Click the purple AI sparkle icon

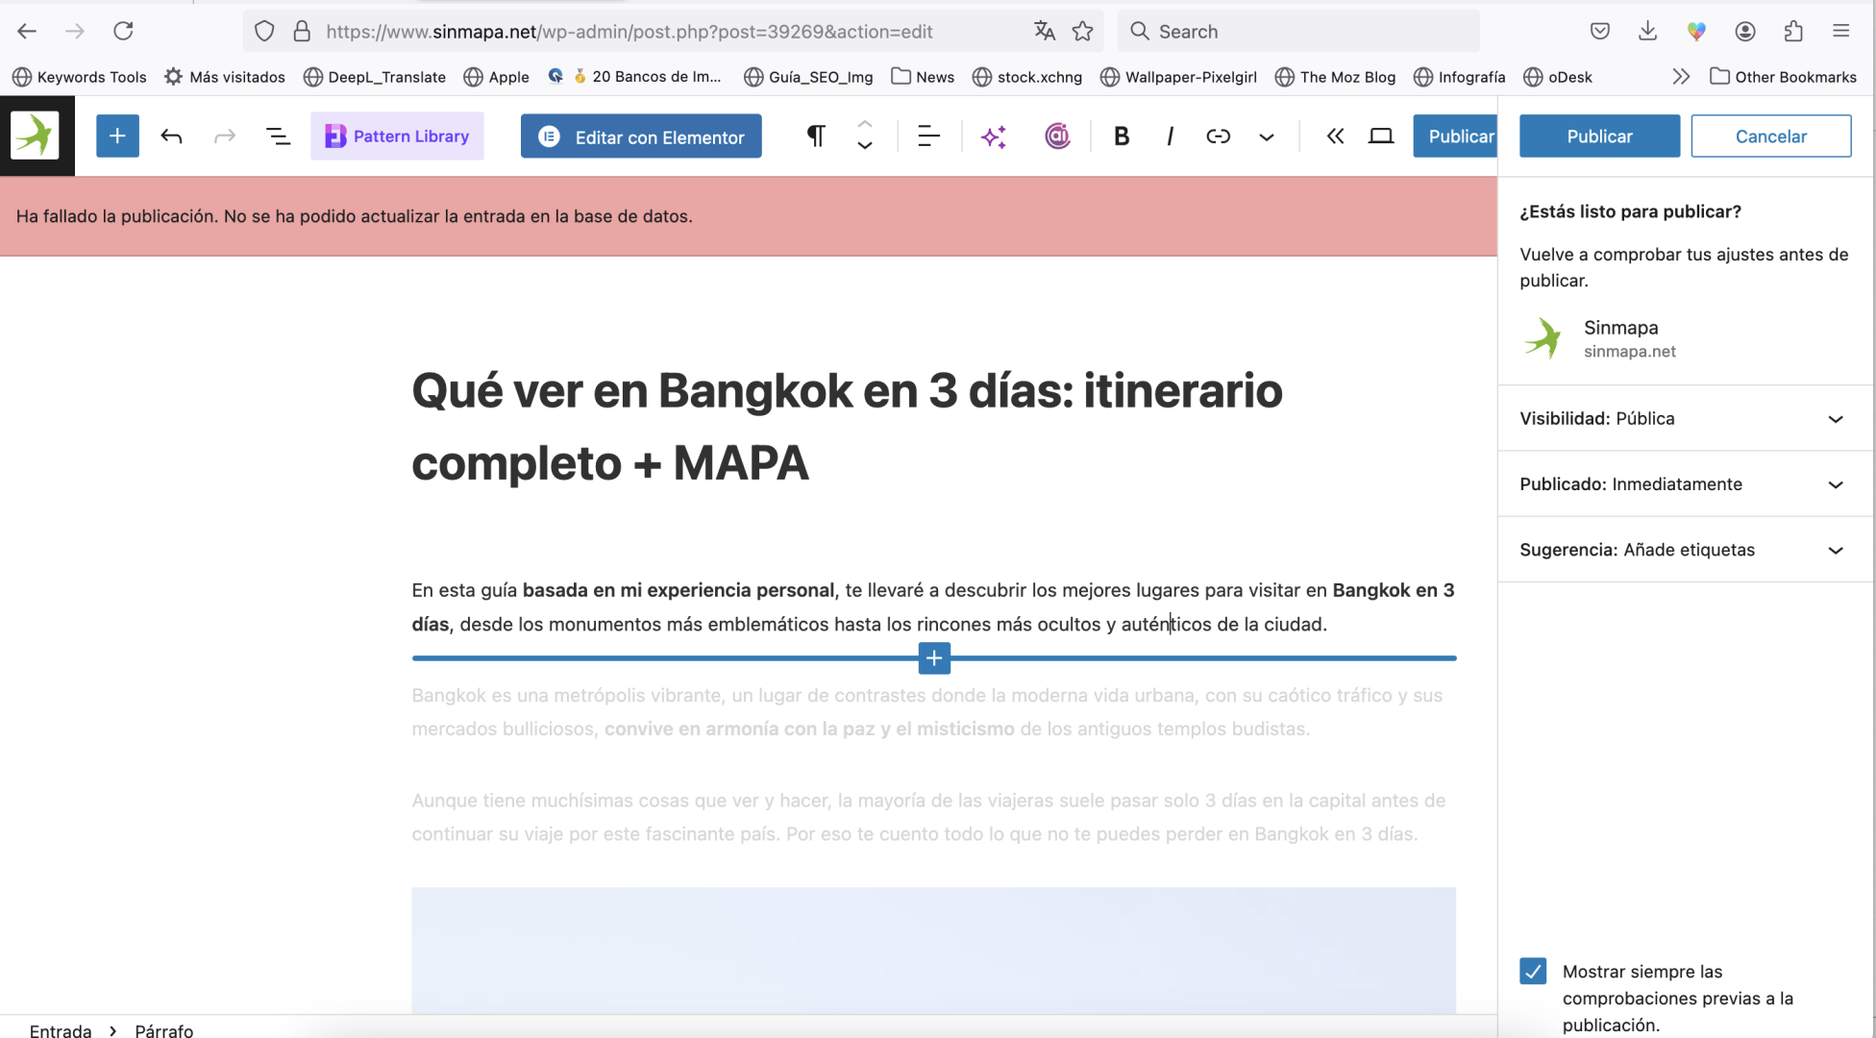coord(994,136)
